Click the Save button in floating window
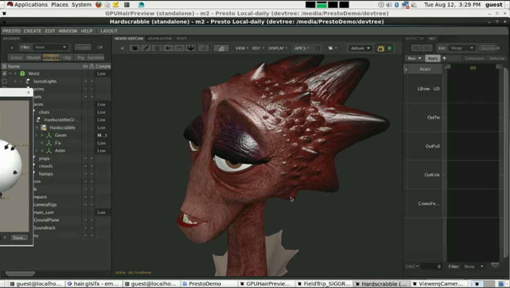 pos(19,238)
